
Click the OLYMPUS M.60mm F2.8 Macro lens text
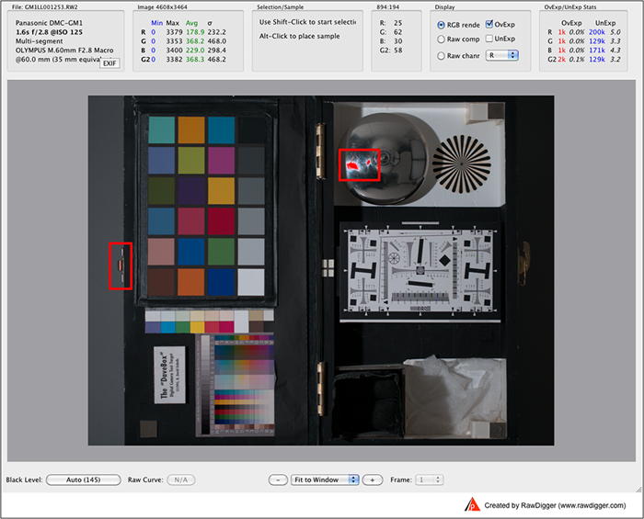64,50
